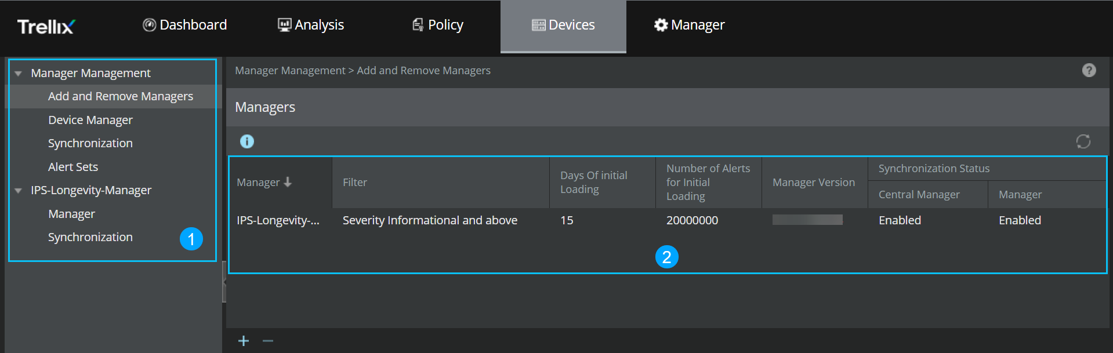The width and height of the screenshot is (1113, 353).
Task: Open Alert Sets in sidebar
Action: point(73,167)
